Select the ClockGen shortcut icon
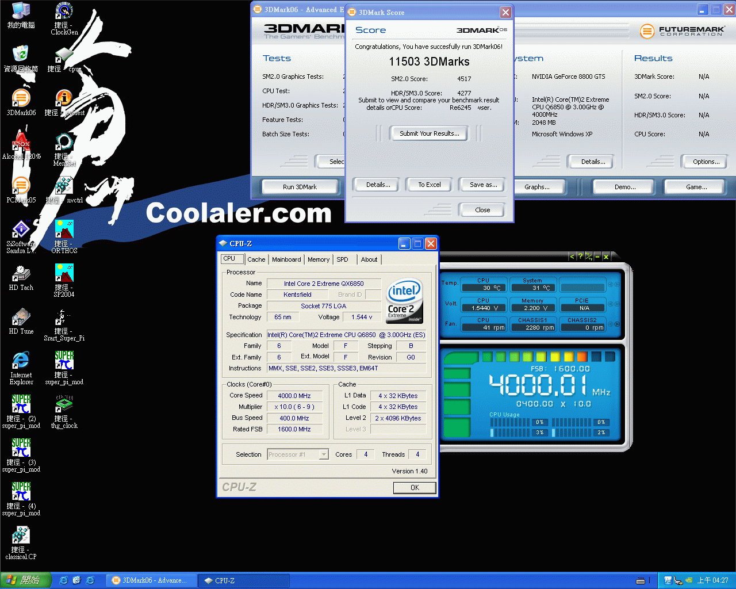The height and width of the screenshot is (589, 736). point(64,18)
